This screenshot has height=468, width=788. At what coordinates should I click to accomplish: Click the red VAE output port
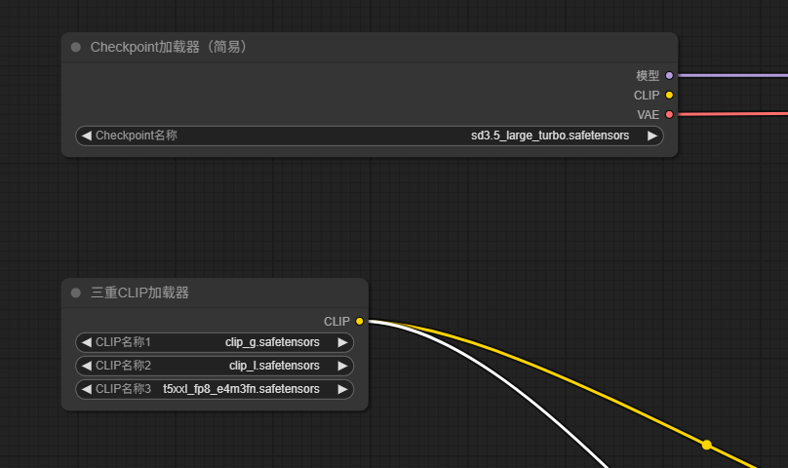(x=669, y=114)
